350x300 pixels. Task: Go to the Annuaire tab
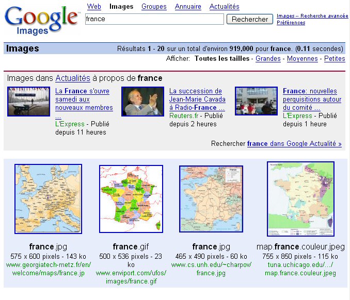pyautogui.click(x=188, y=7)
